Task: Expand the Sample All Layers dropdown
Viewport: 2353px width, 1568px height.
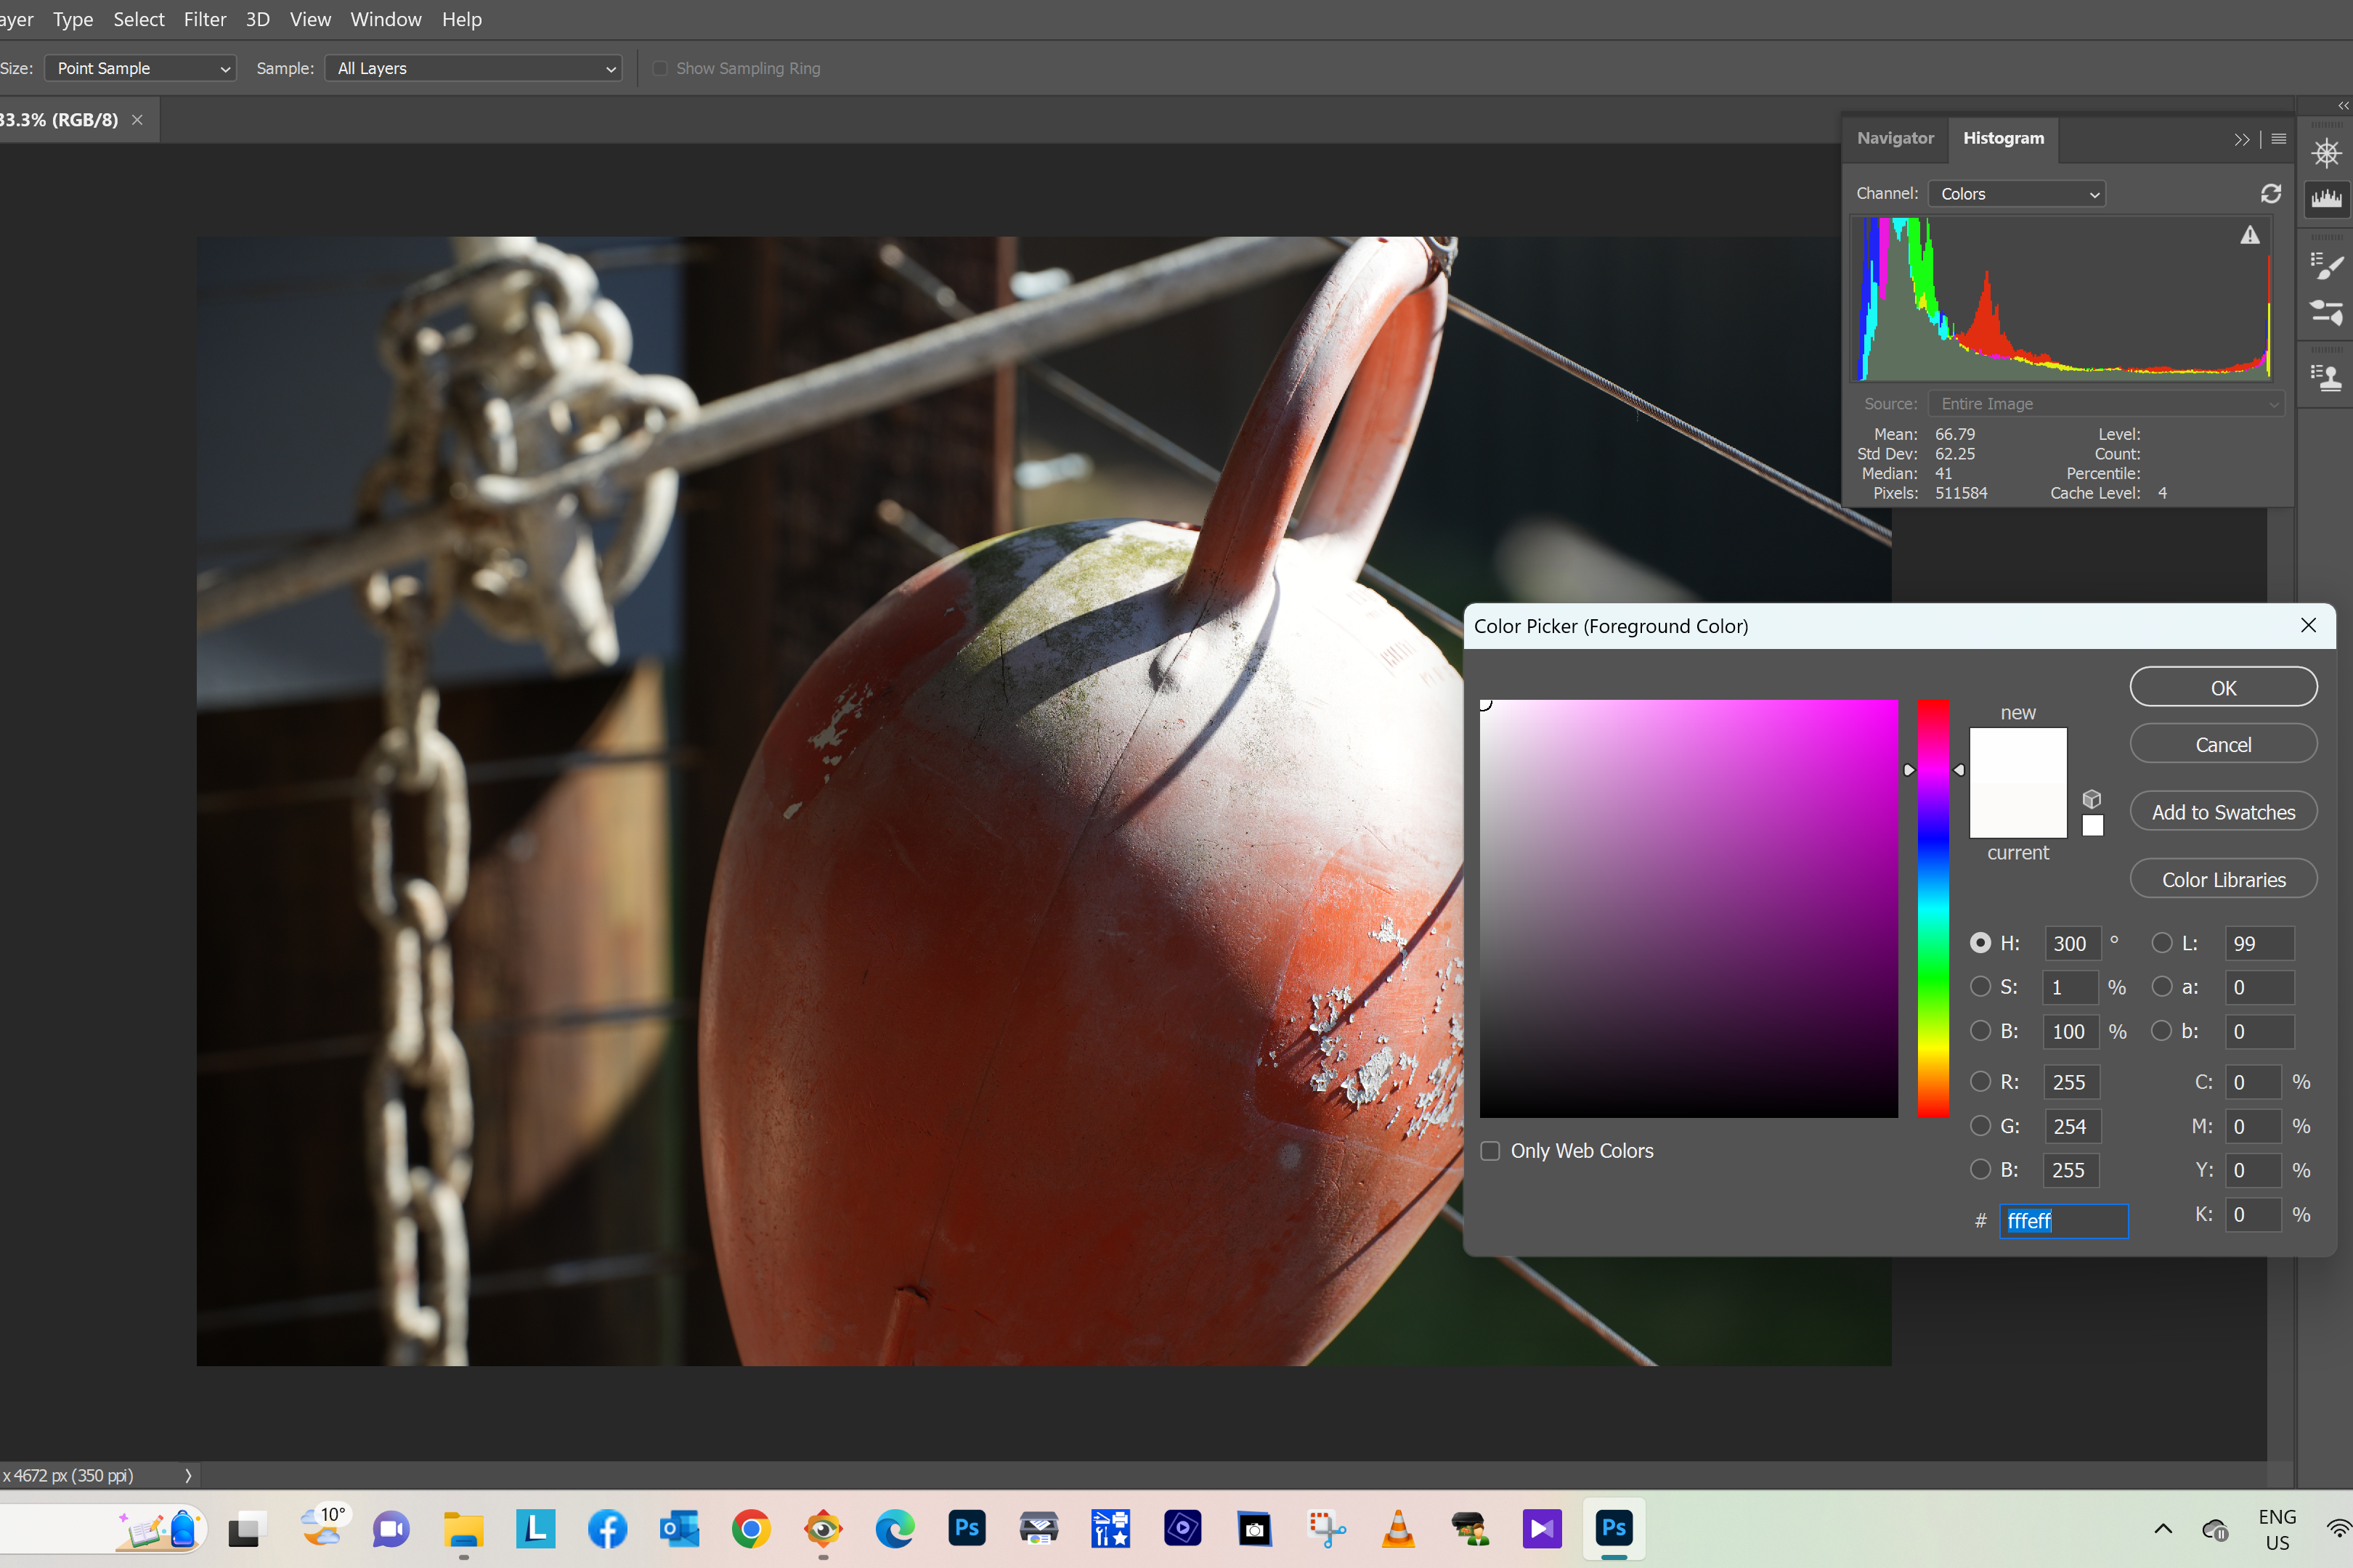Action: click(x=474, y=68)
